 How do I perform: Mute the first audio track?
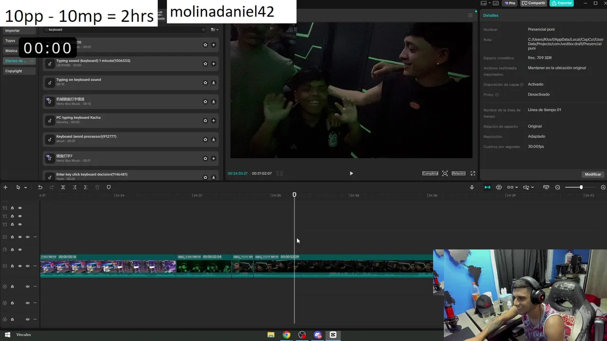tap(28, 286)
